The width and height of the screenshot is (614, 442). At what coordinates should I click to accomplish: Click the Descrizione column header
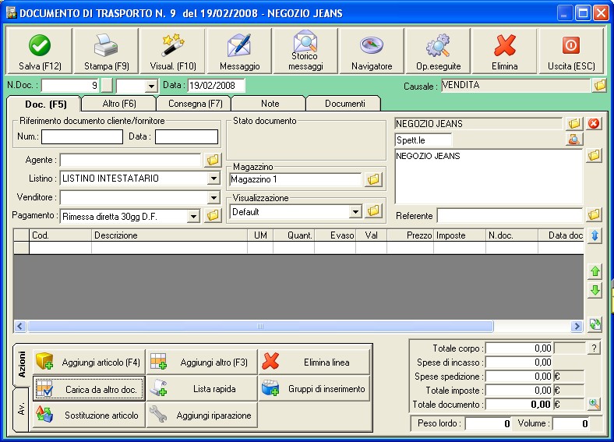click(x=170, y=235)
